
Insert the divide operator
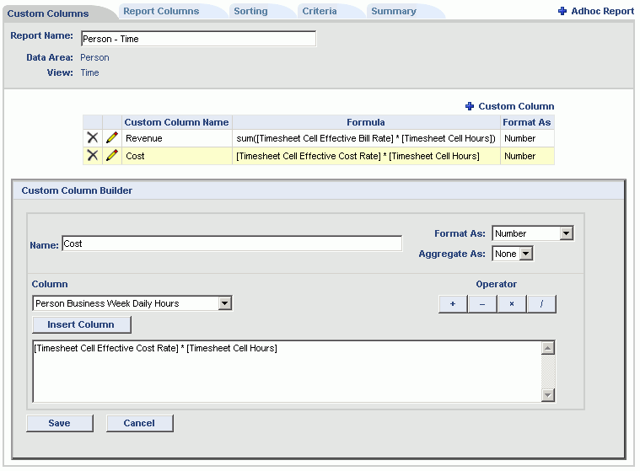[541, 304]
